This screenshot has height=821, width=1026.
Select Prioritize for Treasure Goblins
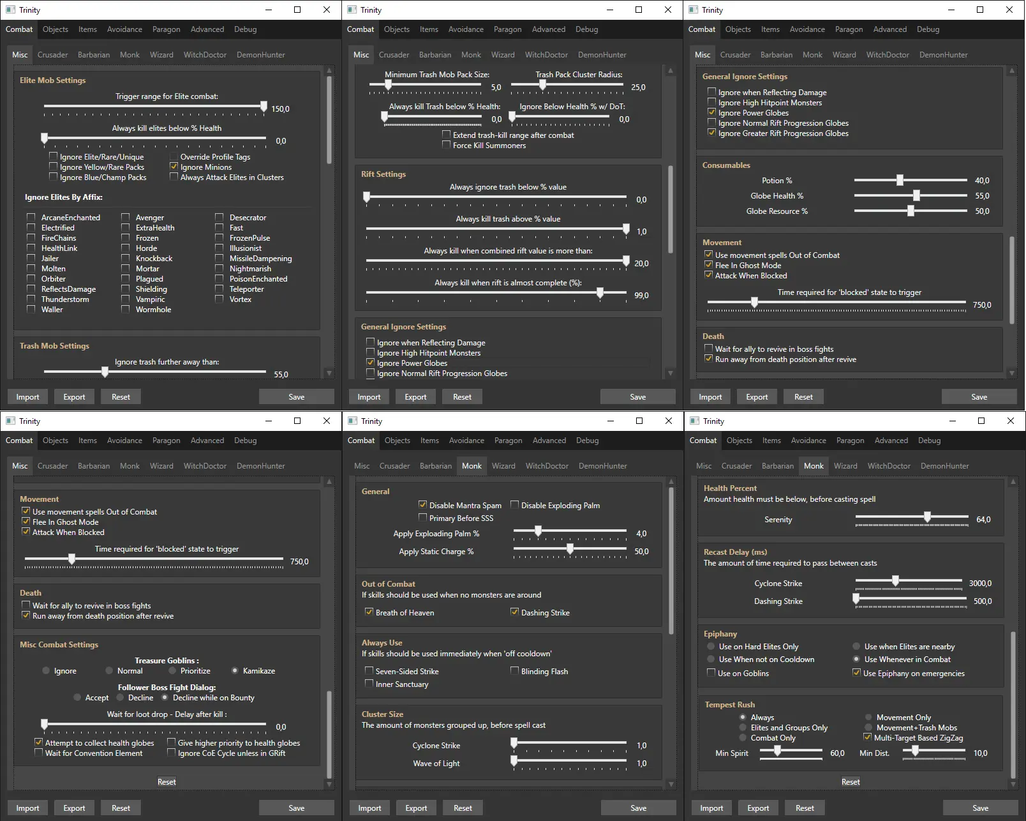point(172,670)
